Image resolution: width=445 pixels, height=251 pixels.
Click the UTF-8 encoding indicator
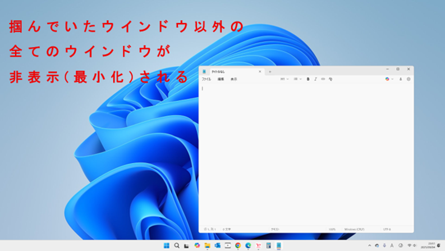[387, 229]
